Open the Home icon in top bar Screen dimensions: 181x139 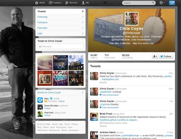point(37,3)
